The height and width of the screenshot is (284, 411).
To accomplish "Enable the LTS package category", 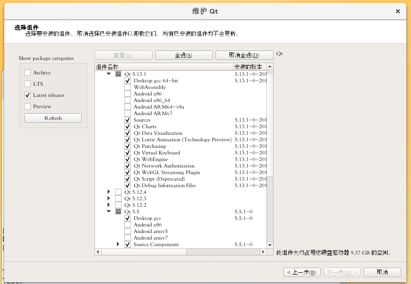I will coord(28,84).
